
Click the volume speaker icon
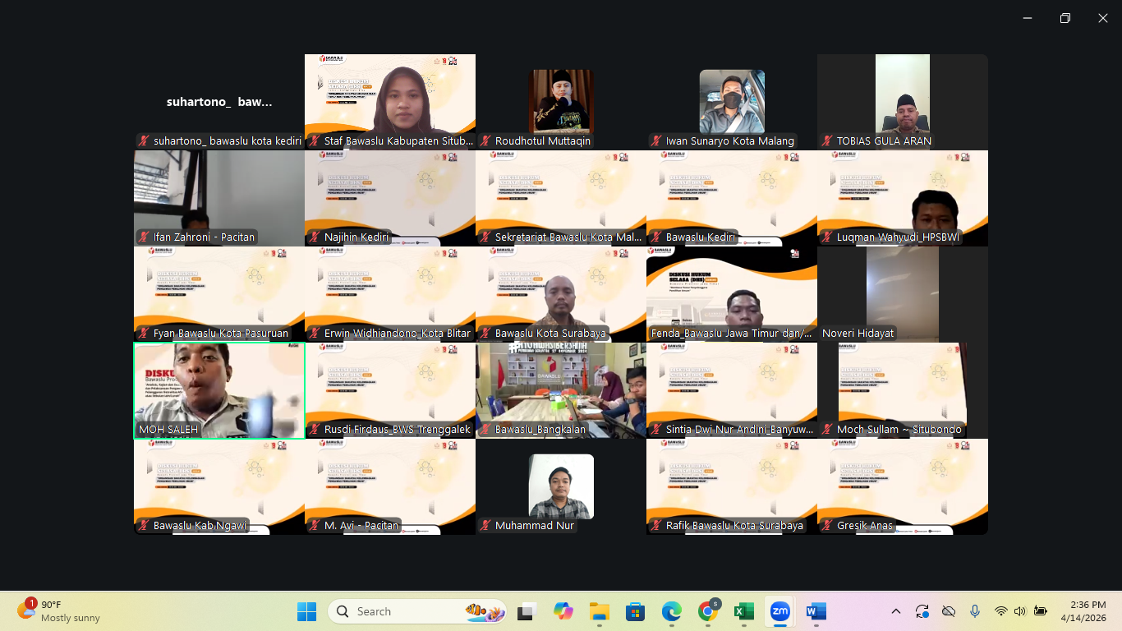(x=1020, y=611)
